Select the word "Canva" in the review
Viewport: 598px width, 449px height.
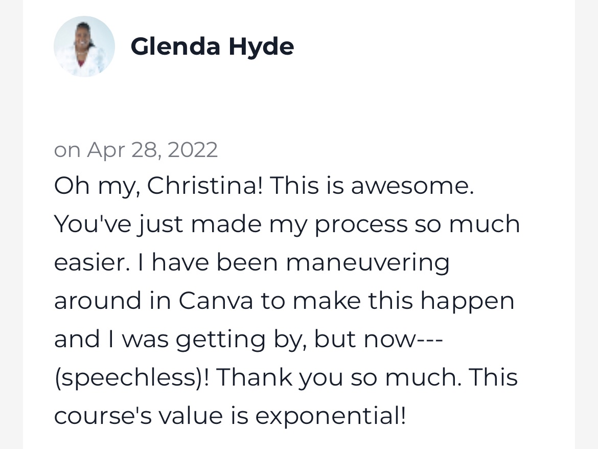pyautogui.click(x=215, y=301)
